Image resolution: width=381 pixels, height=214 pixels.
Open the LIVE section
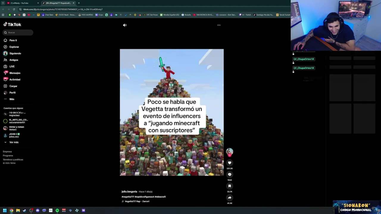tap(9, 66)
